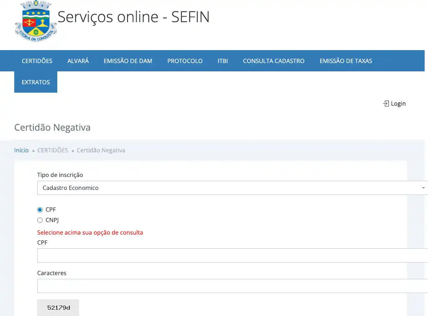The width and height of the screenshot is (428, 316).
Task: Click the Vitória da Conquista coat of arms logo
Action: [x=36, y=21]
